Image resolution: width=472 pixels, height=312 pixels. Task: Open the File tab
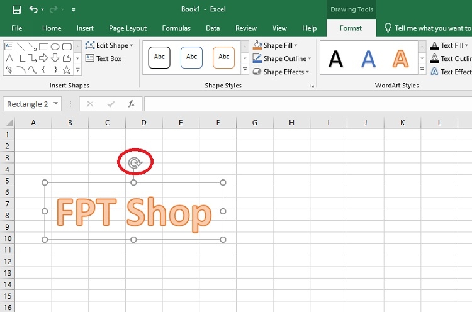point(16,28)
